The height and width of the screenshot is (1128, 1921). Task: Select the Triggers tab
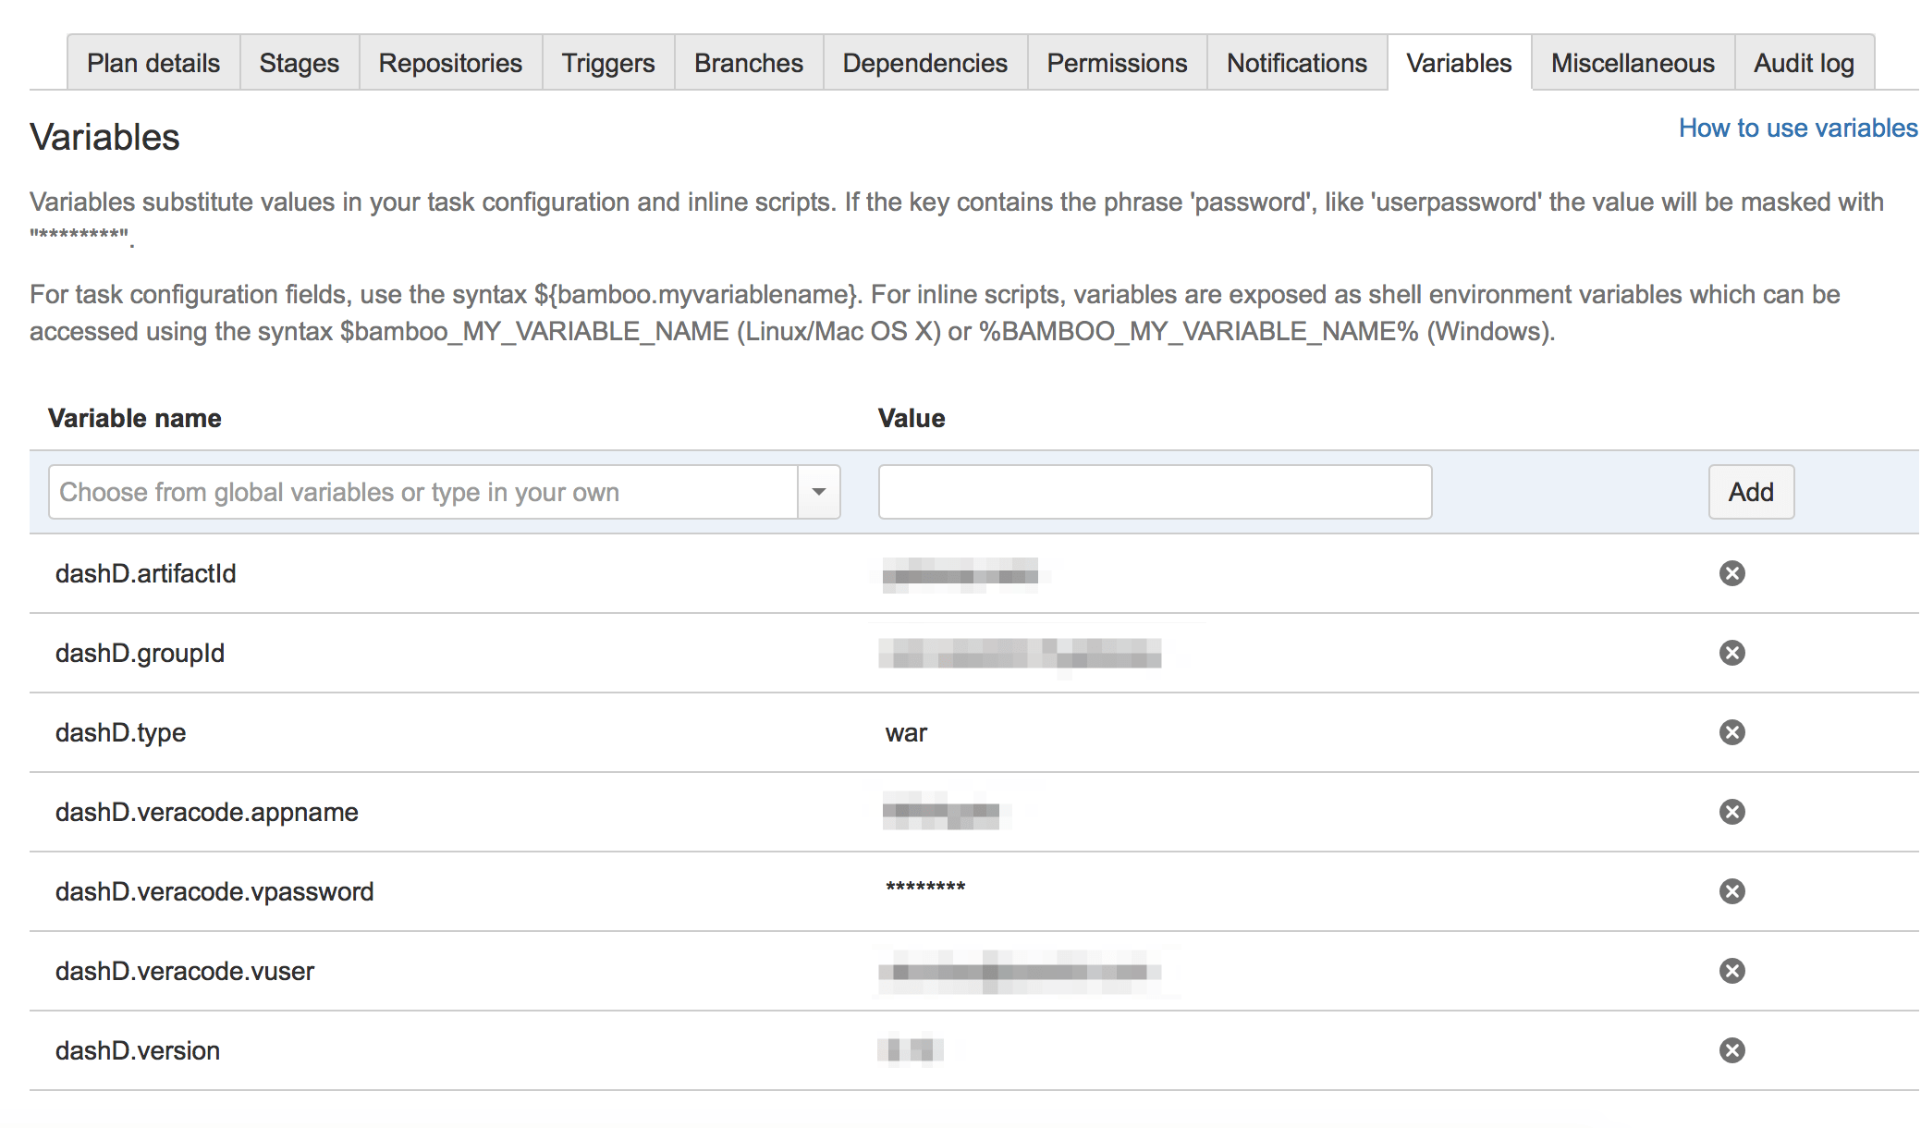click(607, 62)
